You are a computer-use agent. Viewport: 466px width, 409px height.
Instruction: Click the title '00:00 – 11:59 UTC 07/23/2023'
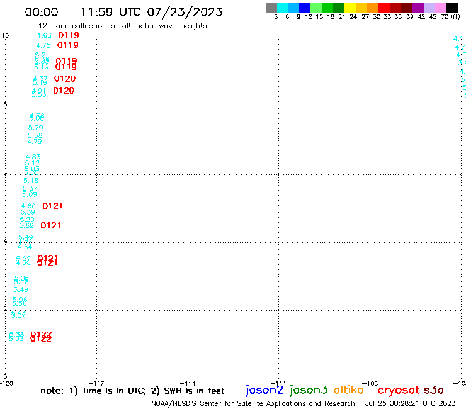[123, 12]
